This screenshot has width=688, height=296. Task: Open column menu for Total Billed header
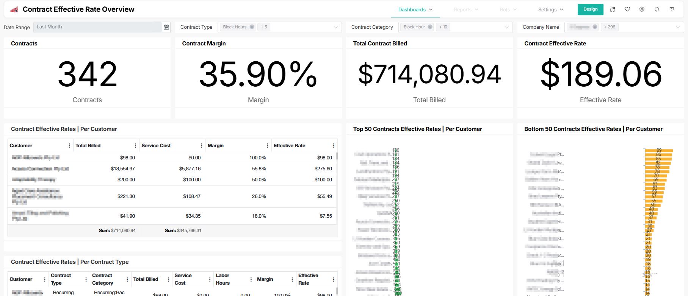coord(135,146)
